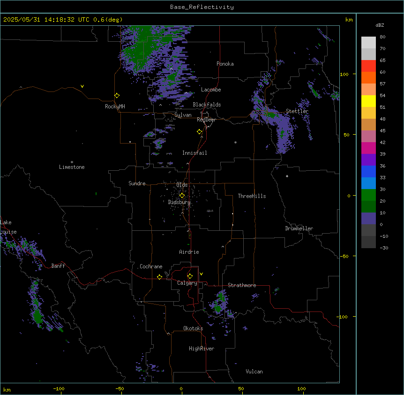The image size is (404, 395).
Task: Click the Okotoks label
Action: coord(193,328)
